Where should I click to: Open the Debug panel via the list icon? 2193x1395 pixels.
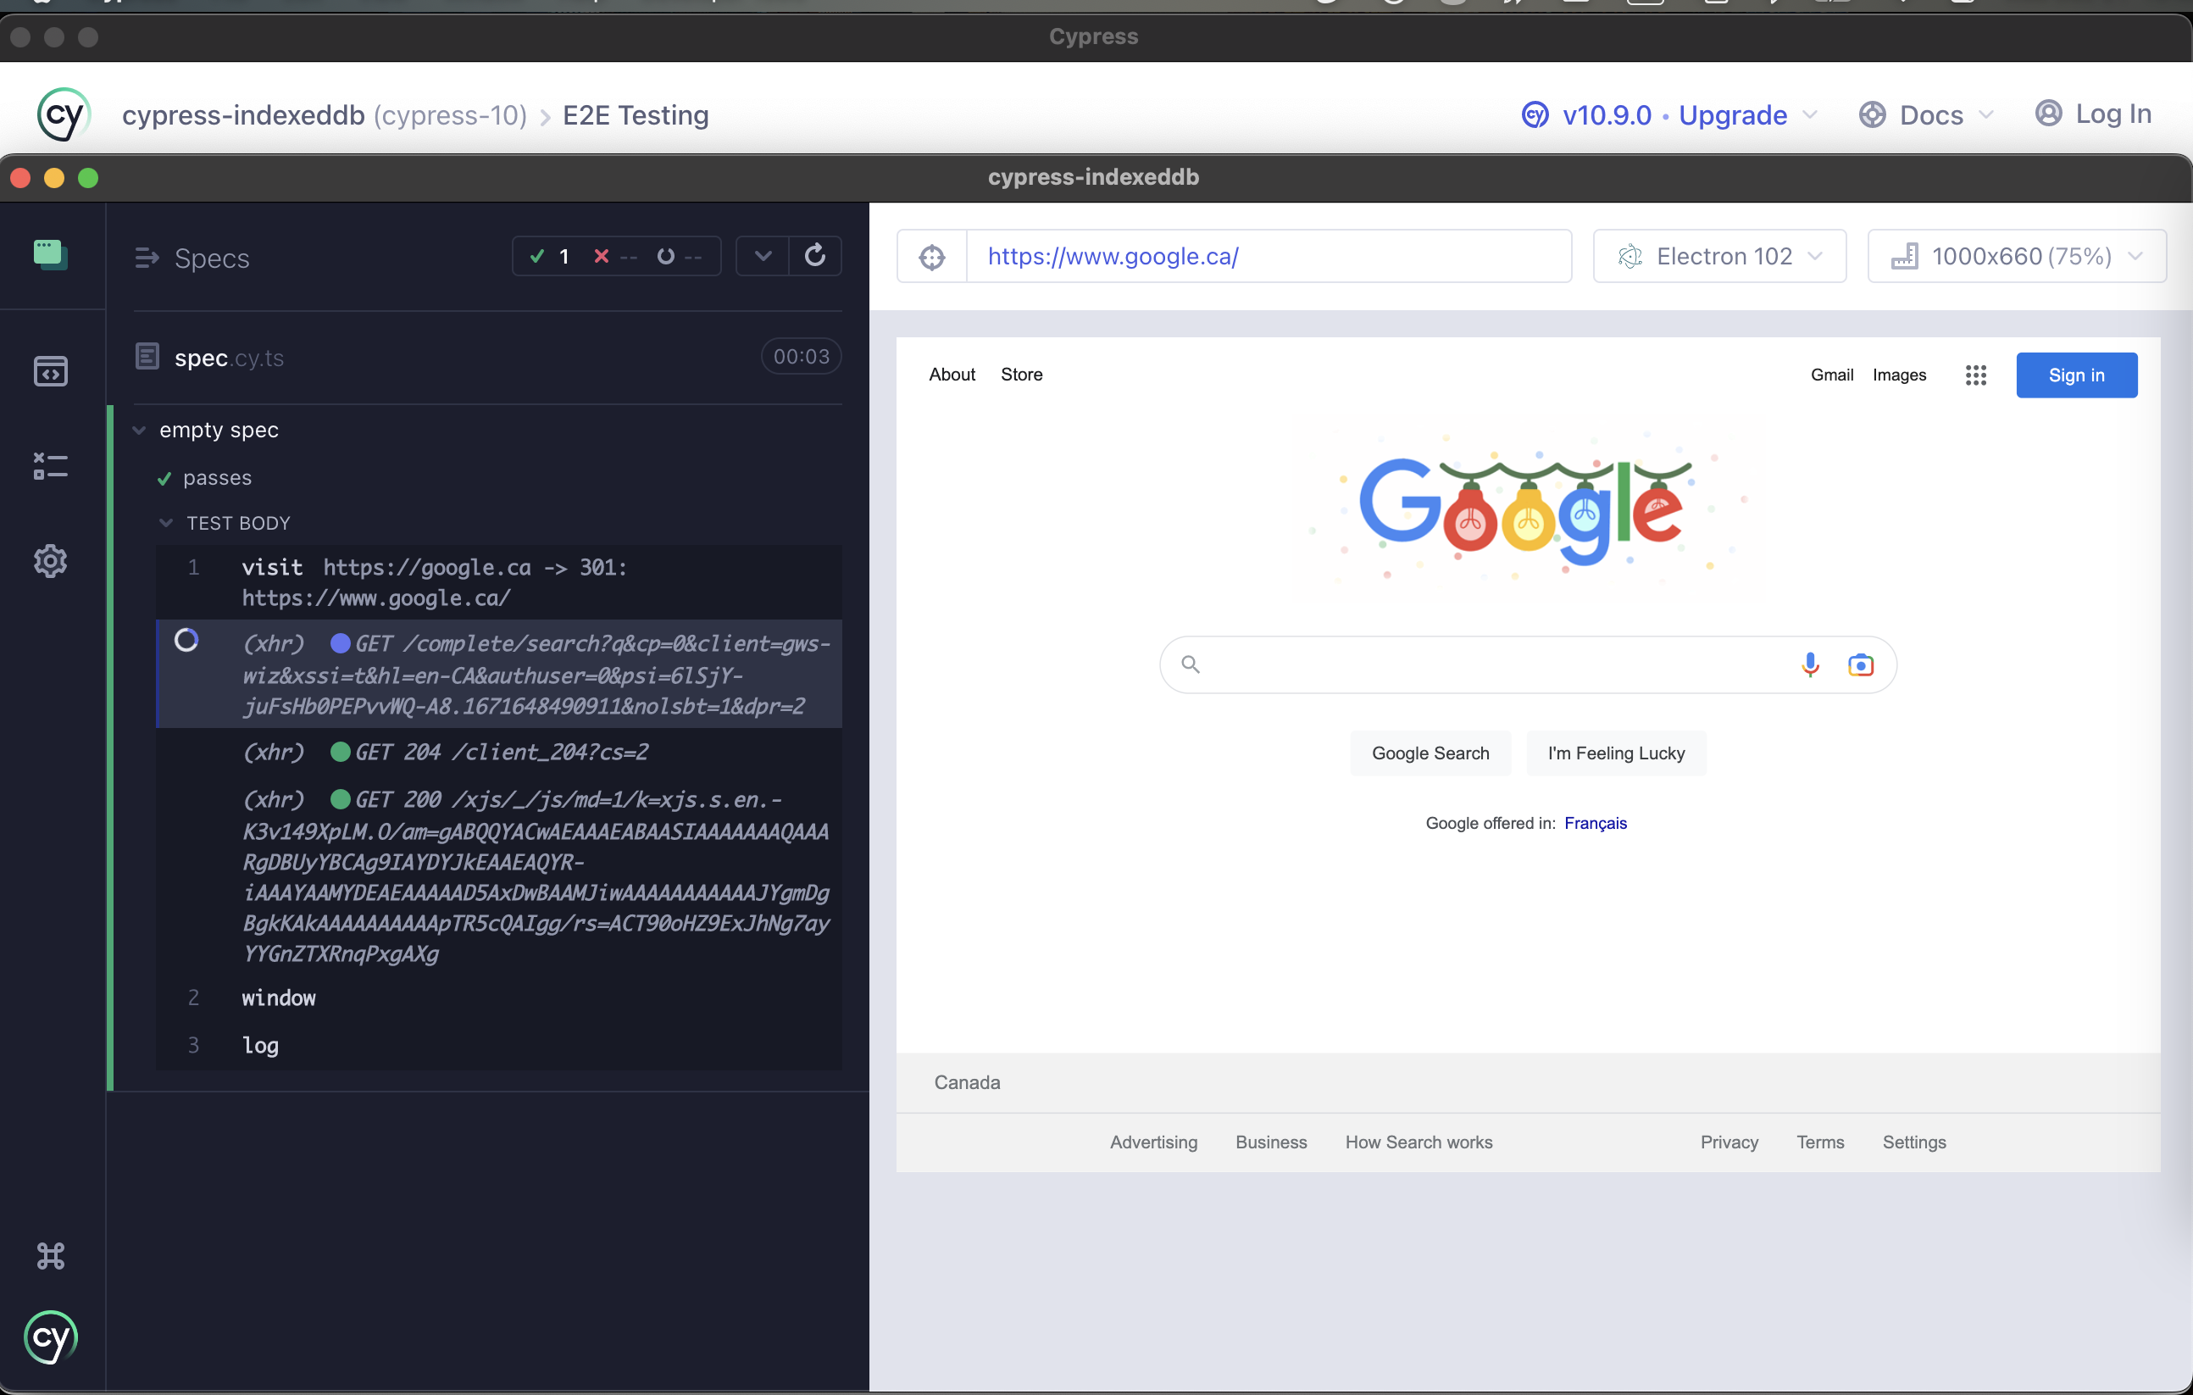tap(51, 467)
